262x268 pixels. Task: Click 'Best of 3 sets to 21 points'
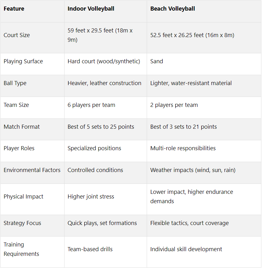(x=183, y=127)
